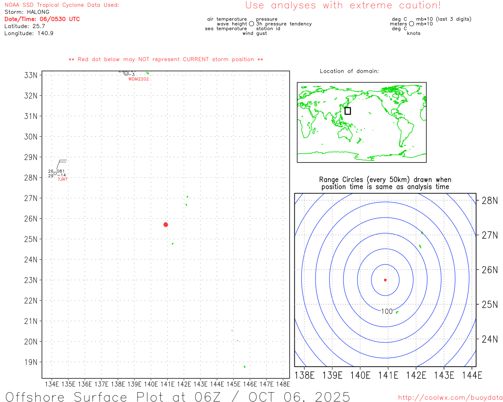This screenshot has height=402, width=503.
Task: Click the Storm: HALONG label
Action: click(27, 12)
